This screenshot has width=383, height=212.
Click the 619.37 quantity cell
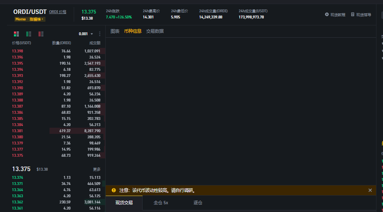[x=65, y=131]
